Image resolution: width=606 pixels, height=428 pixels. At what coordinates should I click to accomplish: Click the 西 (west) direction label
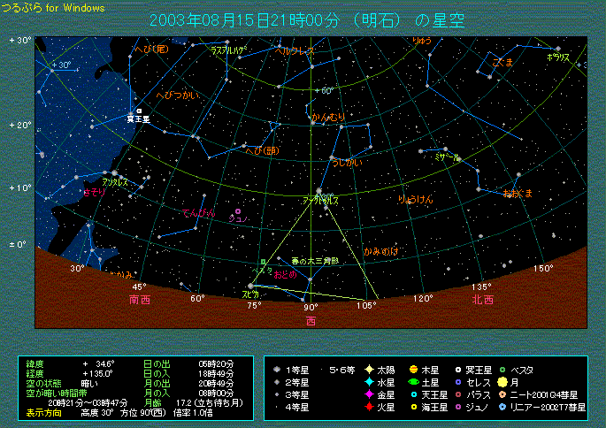click(311, 318)
